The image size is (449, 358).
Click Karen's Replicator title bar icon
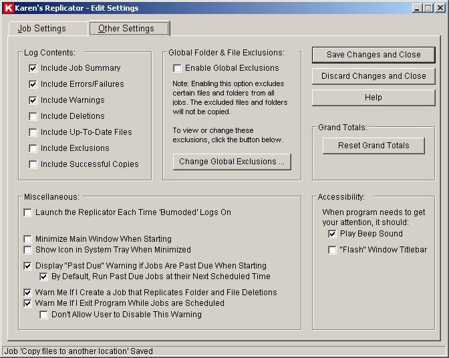[8, 8]
